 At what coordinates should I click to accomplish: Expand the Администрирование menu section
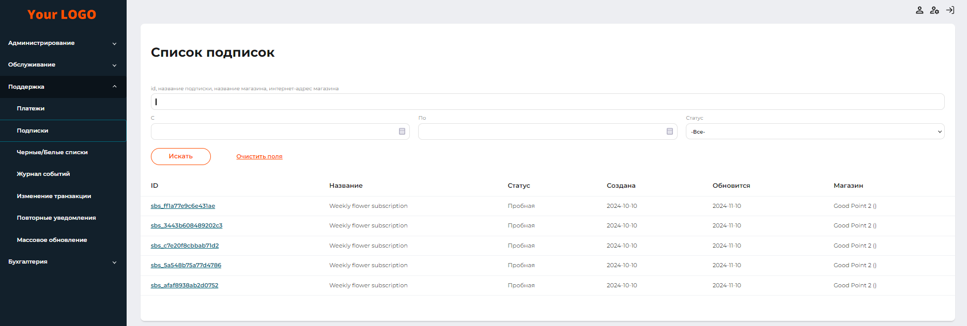63,43
